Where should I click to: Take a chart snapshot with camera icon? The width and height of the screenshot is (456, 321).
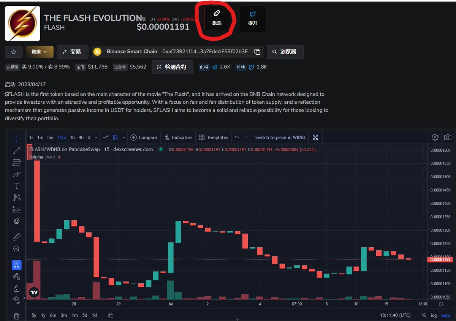click(x=448, y=138)
